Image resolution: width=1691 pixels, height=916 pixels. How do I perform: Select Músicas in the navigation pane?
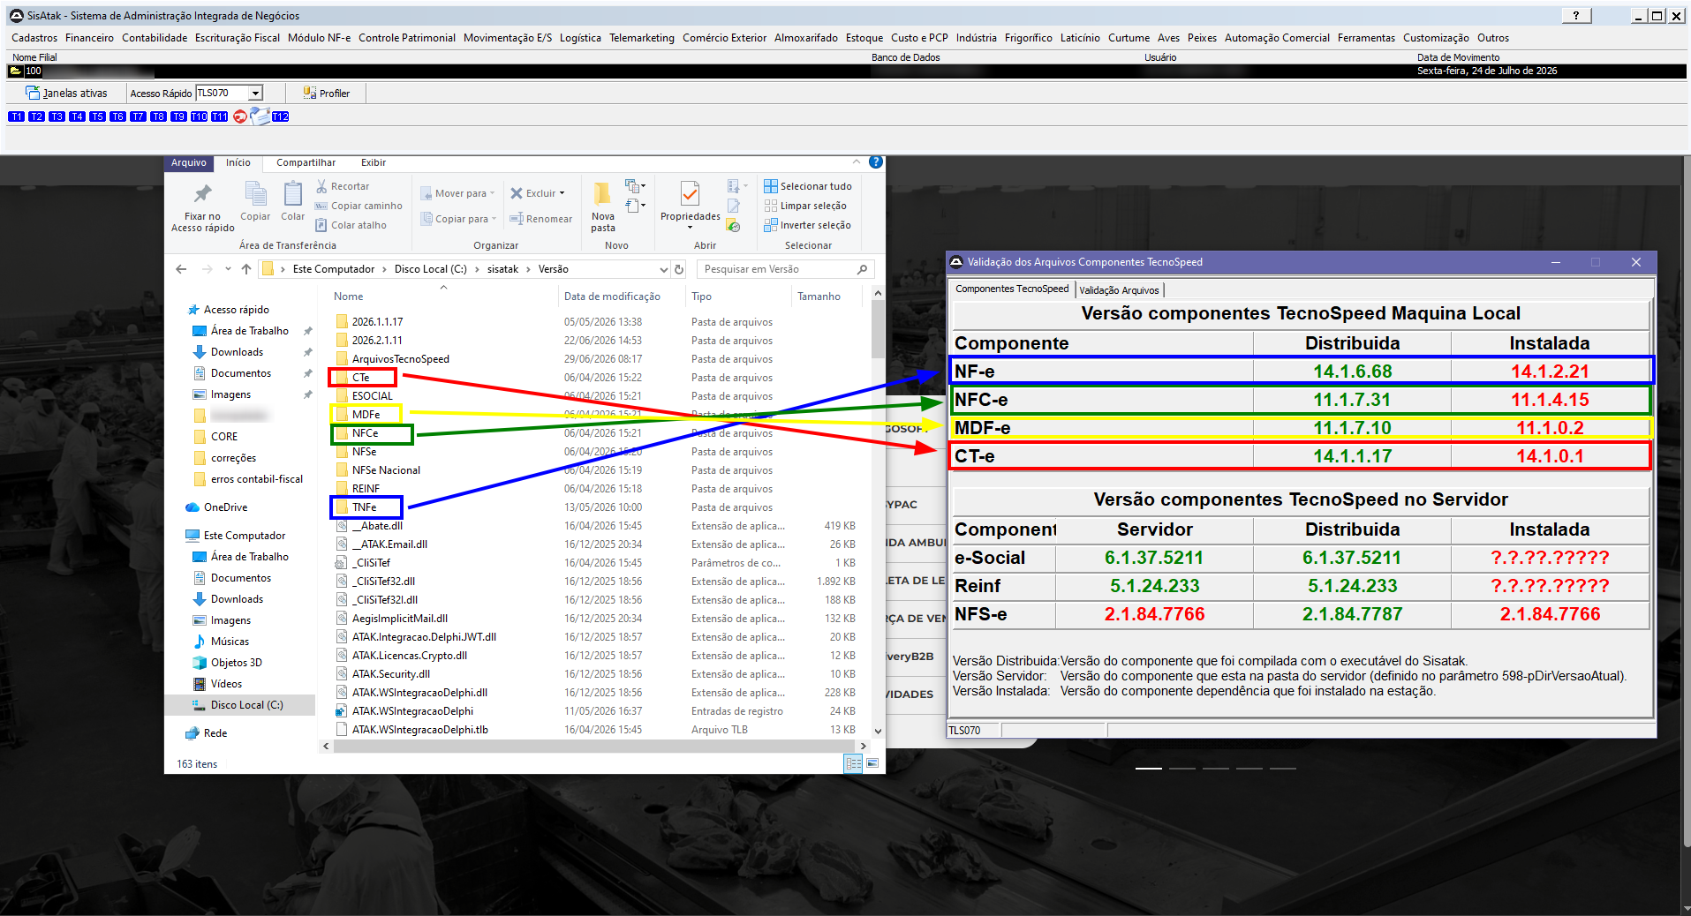pos(230,642)
